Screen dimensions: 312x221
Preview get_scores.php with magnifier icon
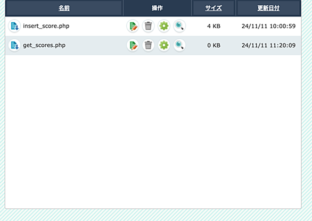pyautogui.click(x=179, y=45)
